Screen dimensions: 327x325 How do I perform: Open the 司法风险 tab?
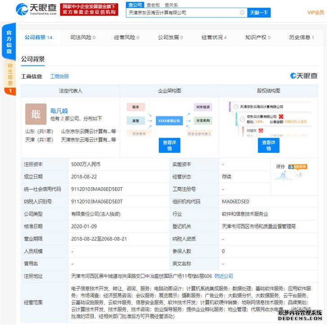[83, 37]
